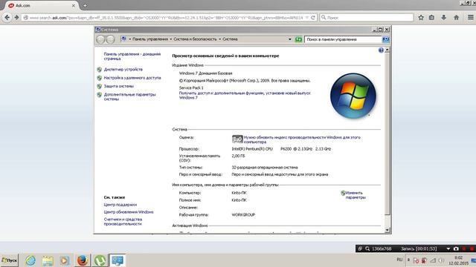Click back button in System window
The height and width of the screenshot is (267, 476).
pos(100,39)
